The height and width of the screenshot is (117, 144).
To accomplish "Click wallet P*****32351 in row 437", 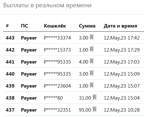I will click(x=57, y=110).
